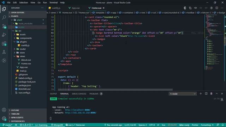The image size is (226, 127).
Task: Split the editor to the right
Action: (x=217, y=8)
